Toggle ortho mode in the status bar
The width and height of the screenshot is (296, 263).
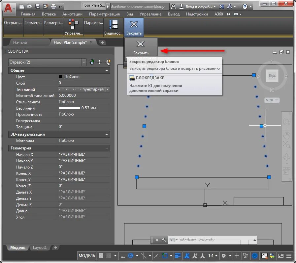tap(122, 256)
